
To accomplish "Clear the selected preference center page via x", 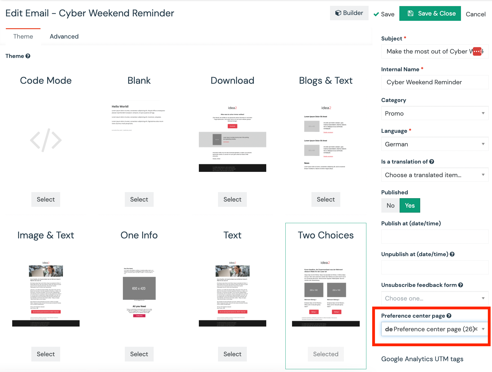I will tap(475, 329).
